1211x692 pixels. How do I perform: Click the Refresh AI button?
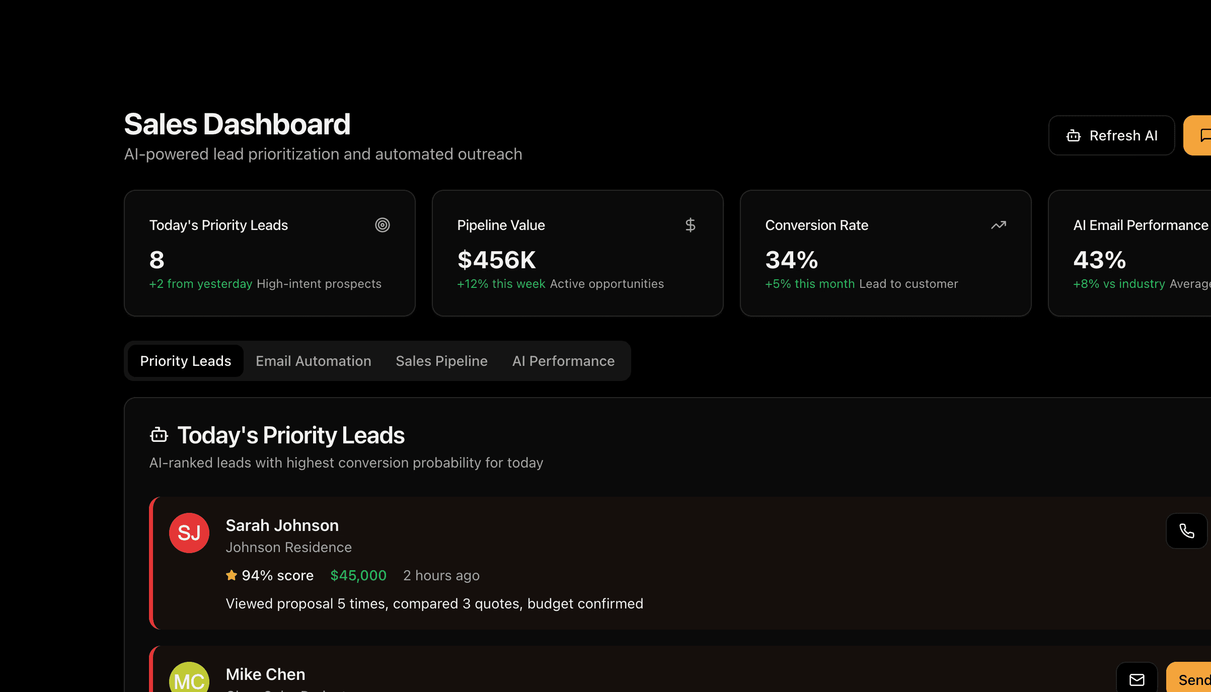click(1111, 135)
